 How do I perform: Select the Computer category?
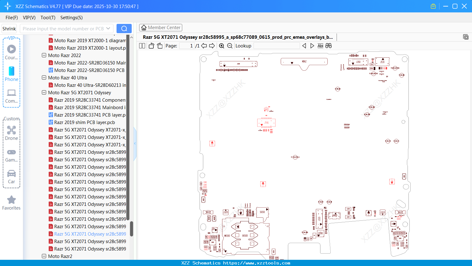point(11,96)
